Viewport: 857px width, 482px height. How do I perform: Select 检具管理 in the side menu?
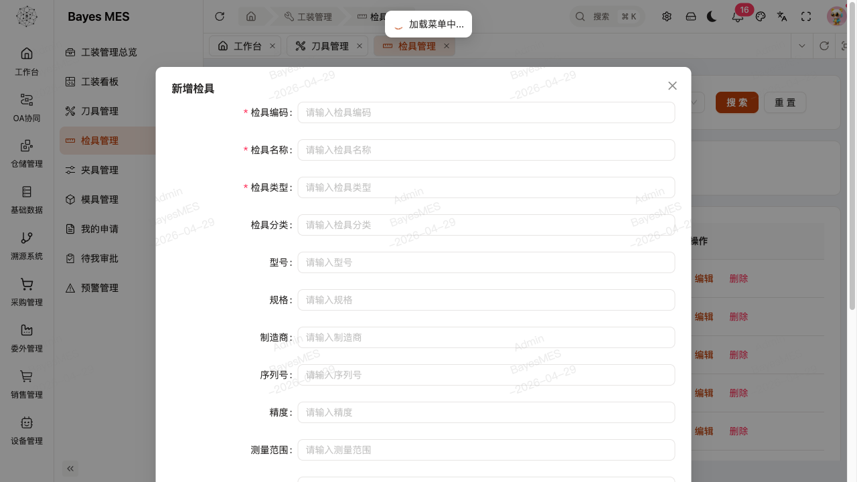click(108, 141)
